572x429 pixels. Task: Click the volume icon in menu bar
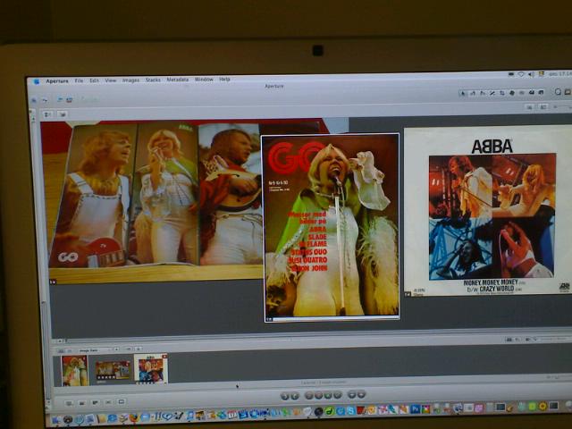[x=533, y=74]
